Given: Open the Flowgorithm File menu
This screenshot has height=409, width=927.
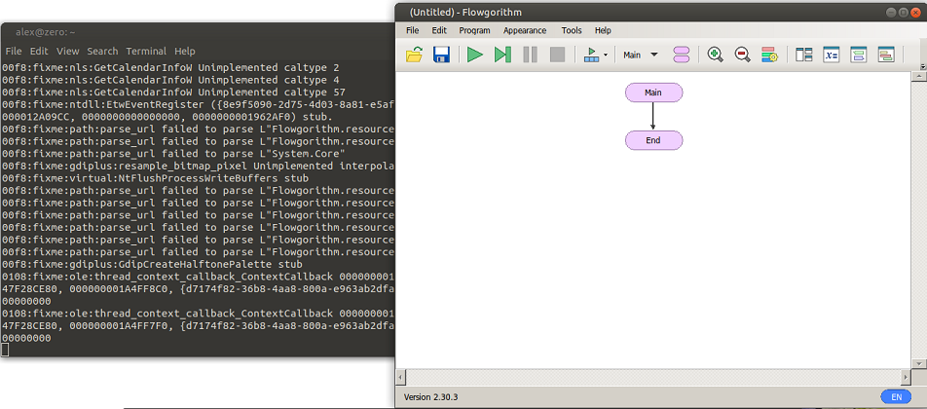Looking at the screenshot, I should click(413, 30).
